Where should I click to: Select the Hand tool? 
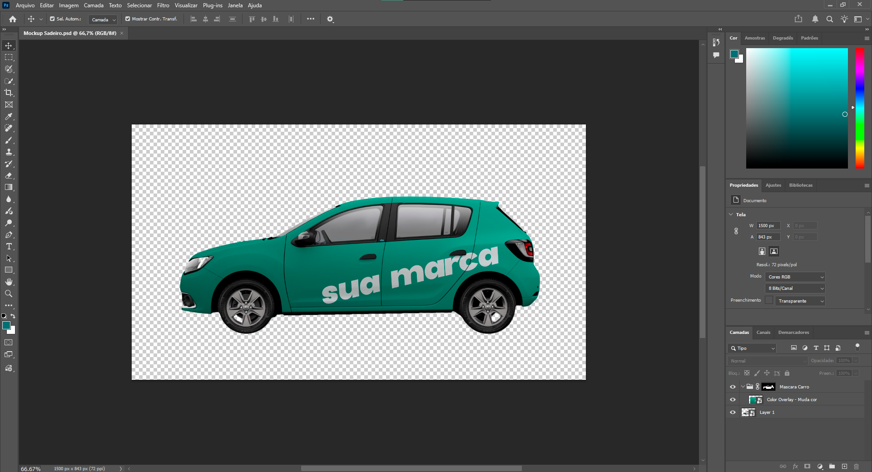(x=9, y=282)
